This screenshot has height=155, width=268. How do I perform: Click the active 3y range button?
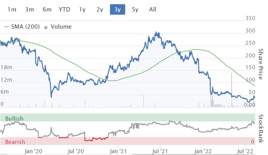(117, 10)
